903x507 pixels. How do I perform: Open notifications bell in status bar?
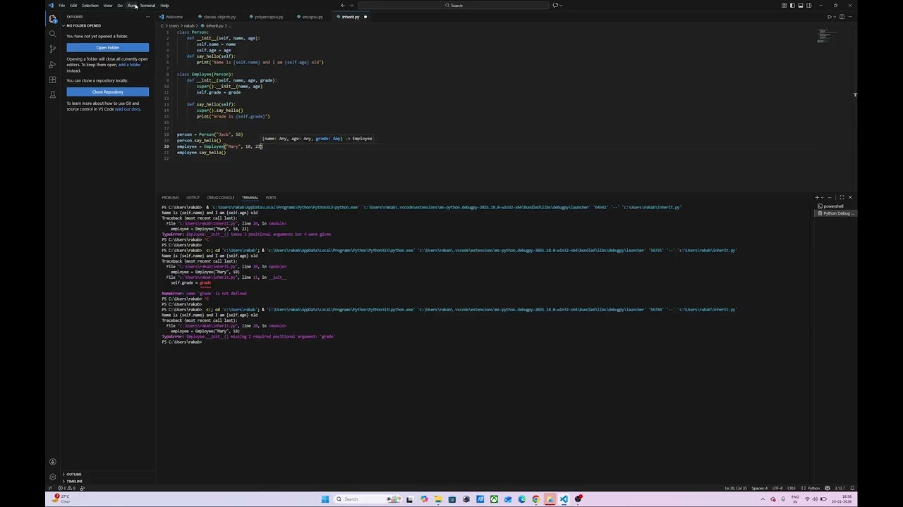pyautogui.click(x=852, y=488)
